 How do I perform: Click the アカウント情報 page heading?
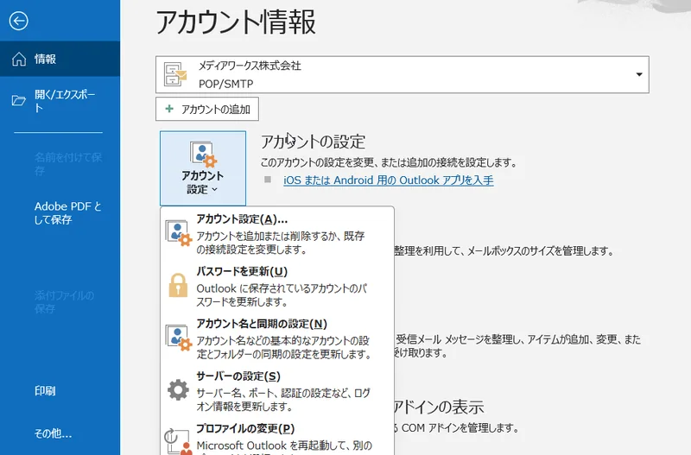236,22
